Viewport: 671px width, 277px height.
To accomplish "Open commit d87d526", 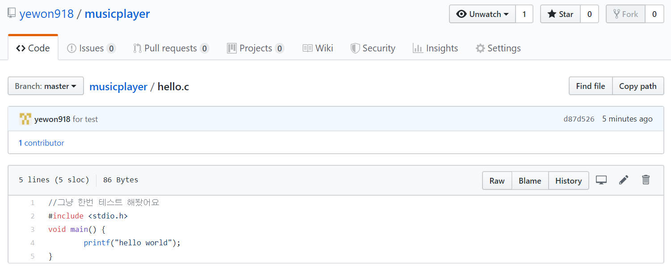I will [x=579, y=119].
